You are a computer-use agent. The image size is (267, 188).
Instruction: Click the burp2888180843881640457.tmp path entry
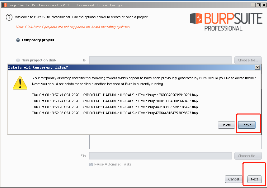pyautogui.click(x=140, y=101)
